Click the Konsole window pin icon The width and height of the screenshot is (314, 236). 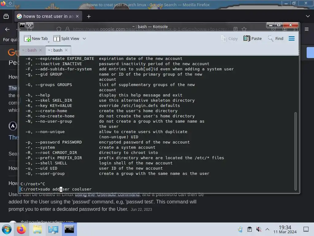point(29,25)
